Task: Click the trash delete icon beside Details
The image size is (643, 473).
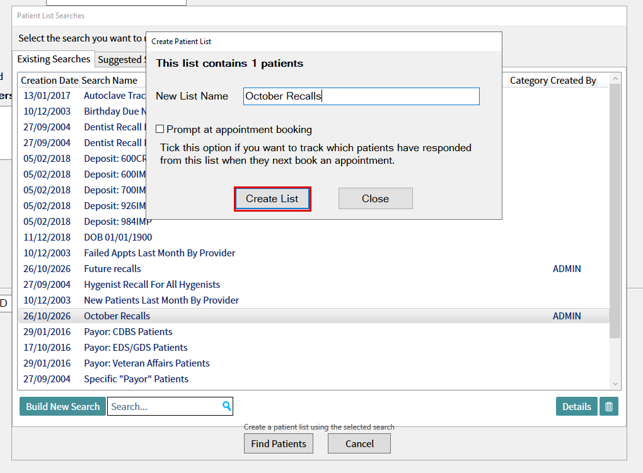Action: [608, 406]
